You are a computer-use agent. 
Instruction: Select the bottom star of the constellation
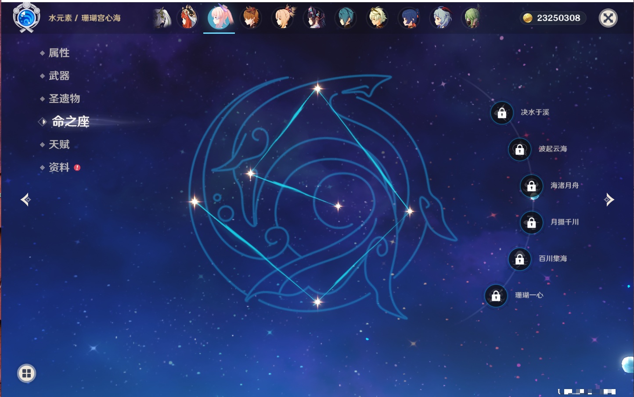coord(317,301)
